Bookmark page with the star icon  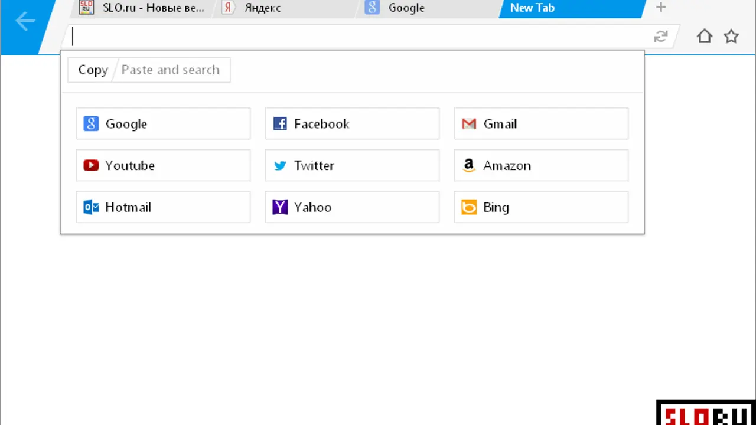pyautogui.click(x=731, y=37)
